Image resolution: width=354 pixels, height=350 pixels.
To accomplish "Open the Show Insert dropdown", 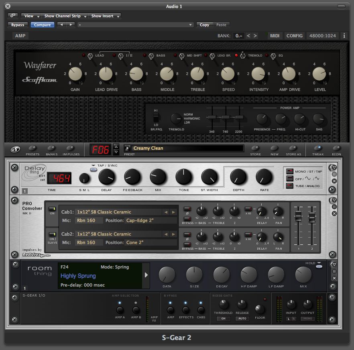I will point(105,16).
